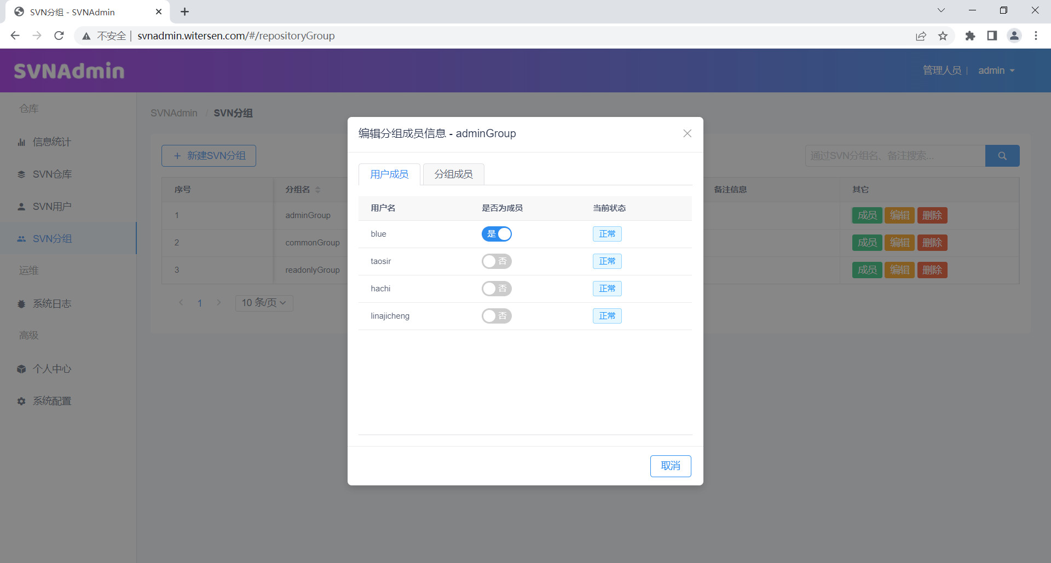The height and width of the screenshot is (563, 1051).
Task: Click the SVN仓库 layers icon
Action: pyautogui.click(x=21, y=174)
